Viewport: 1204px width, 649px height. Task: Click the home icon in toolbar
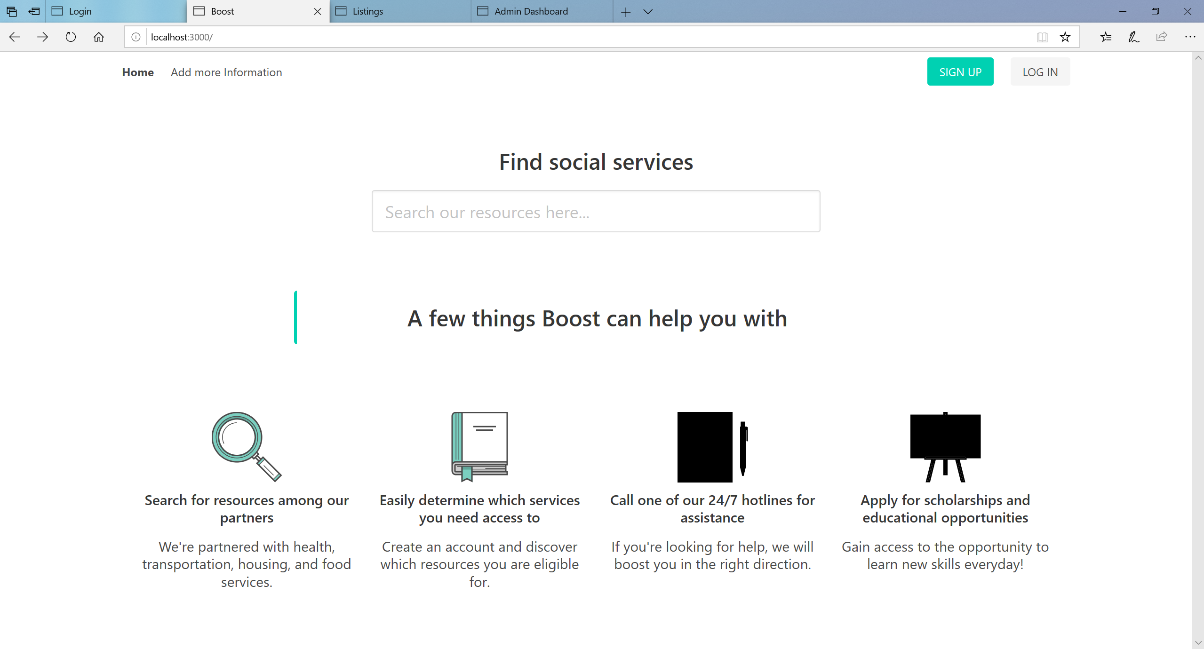pos(99,37)
